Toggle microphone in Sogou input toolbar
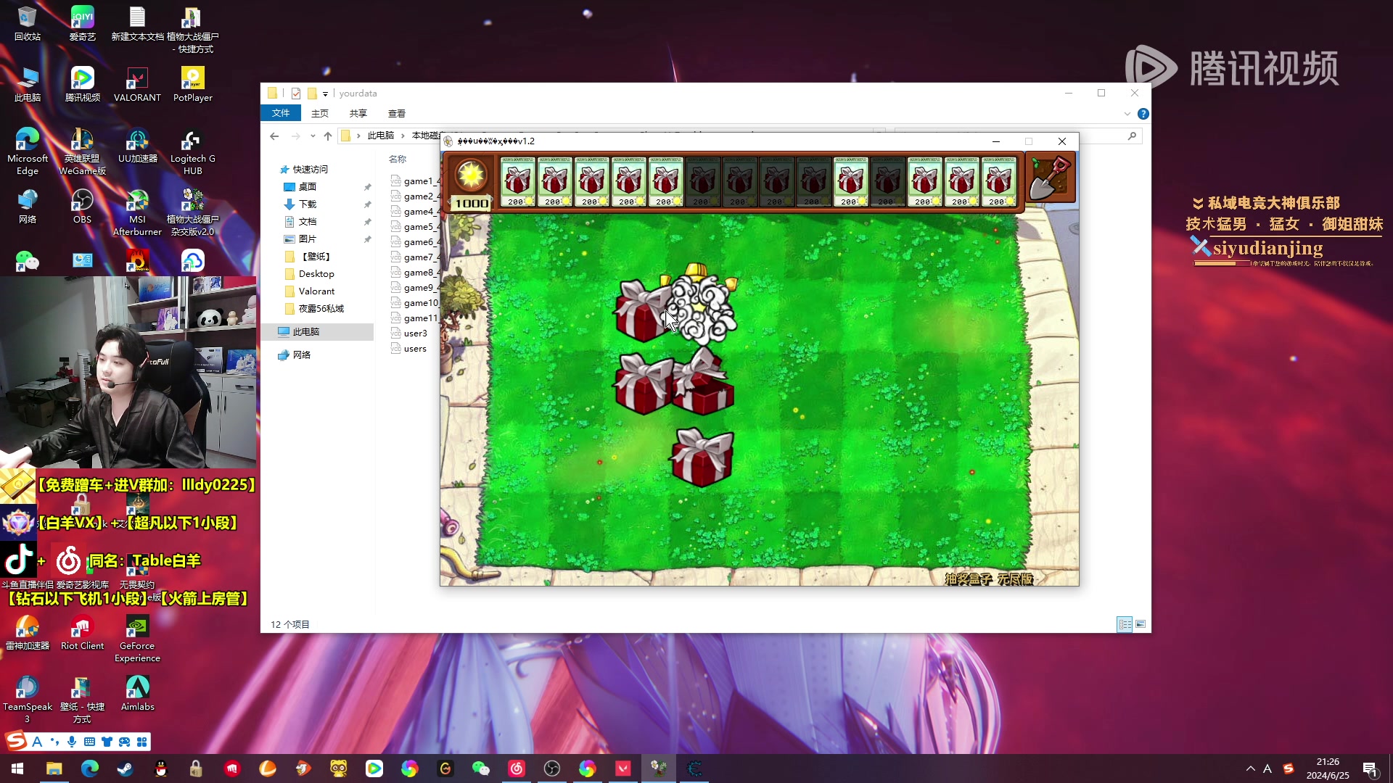 click(x=71, y=741)
